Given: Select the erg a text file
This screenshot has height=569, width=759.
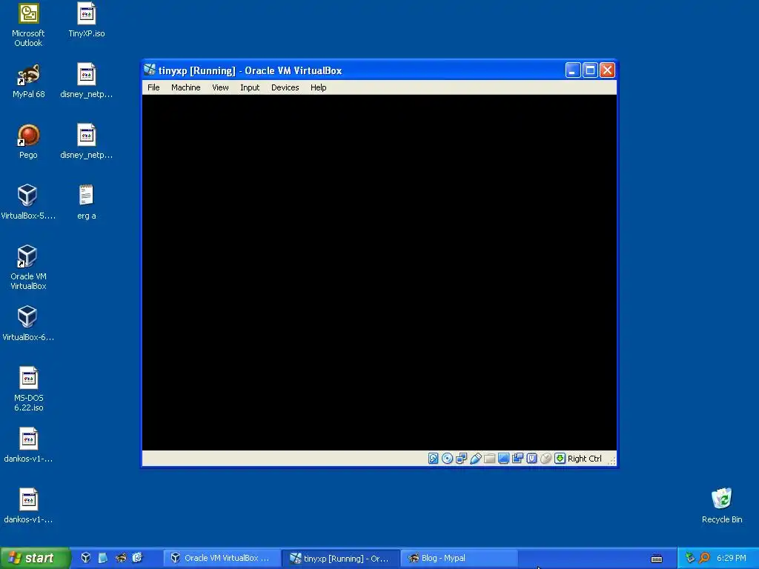Looking at the screenshot, I should 87,202.
